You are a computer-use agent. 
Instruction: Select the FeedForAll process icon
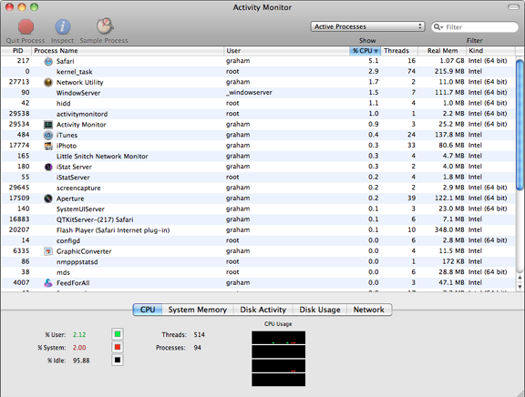pyautogui.click(x=48, y=283)
